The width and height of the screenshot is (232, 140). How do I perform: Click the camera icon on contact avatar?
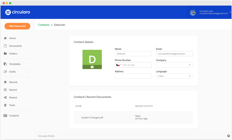click(x=92, y=67)
